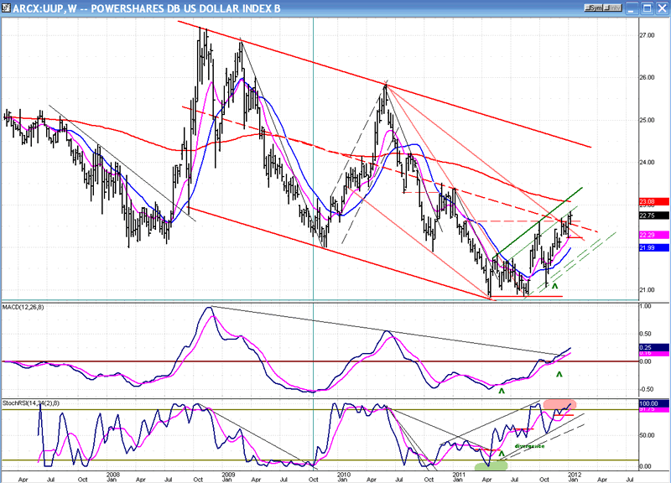
Task: Click the 27.00 level on price axis
Action: (x=646, y=36)
